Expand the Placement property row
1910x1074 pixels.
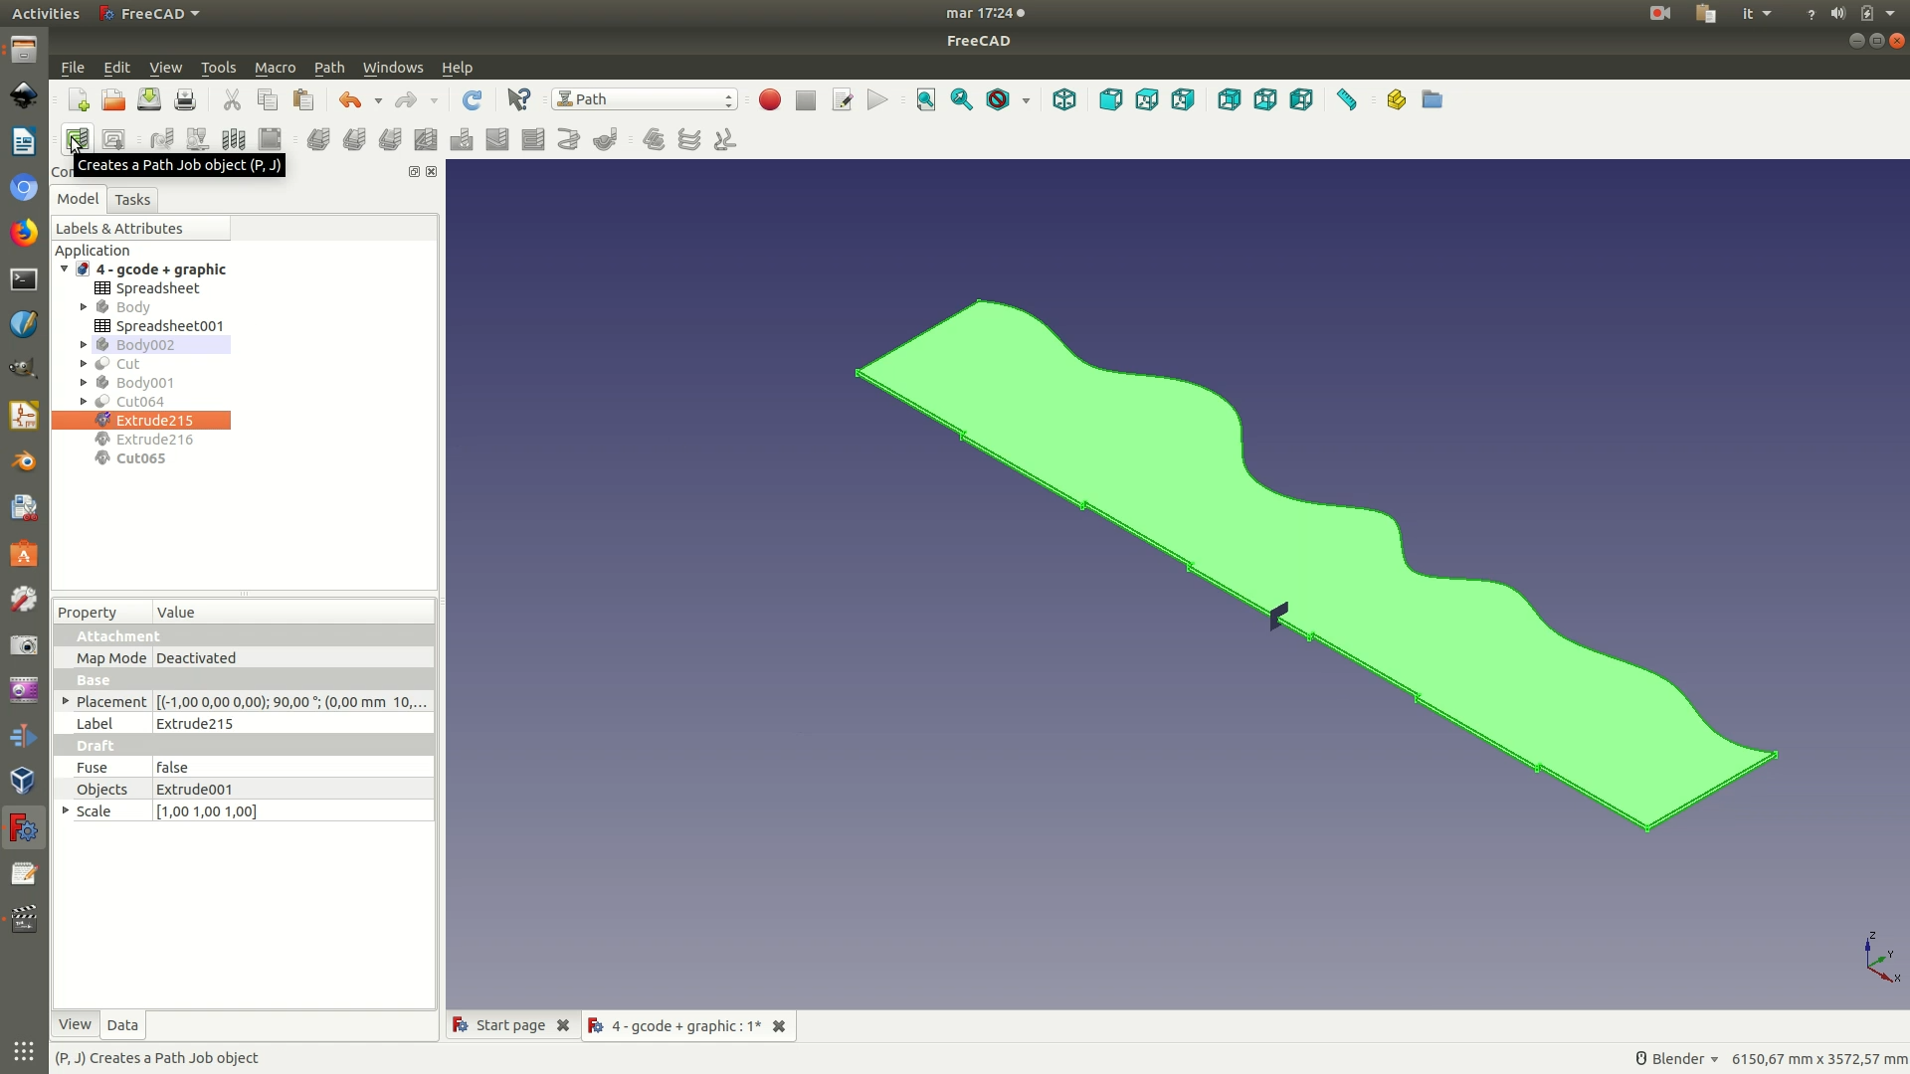(66, 701)
